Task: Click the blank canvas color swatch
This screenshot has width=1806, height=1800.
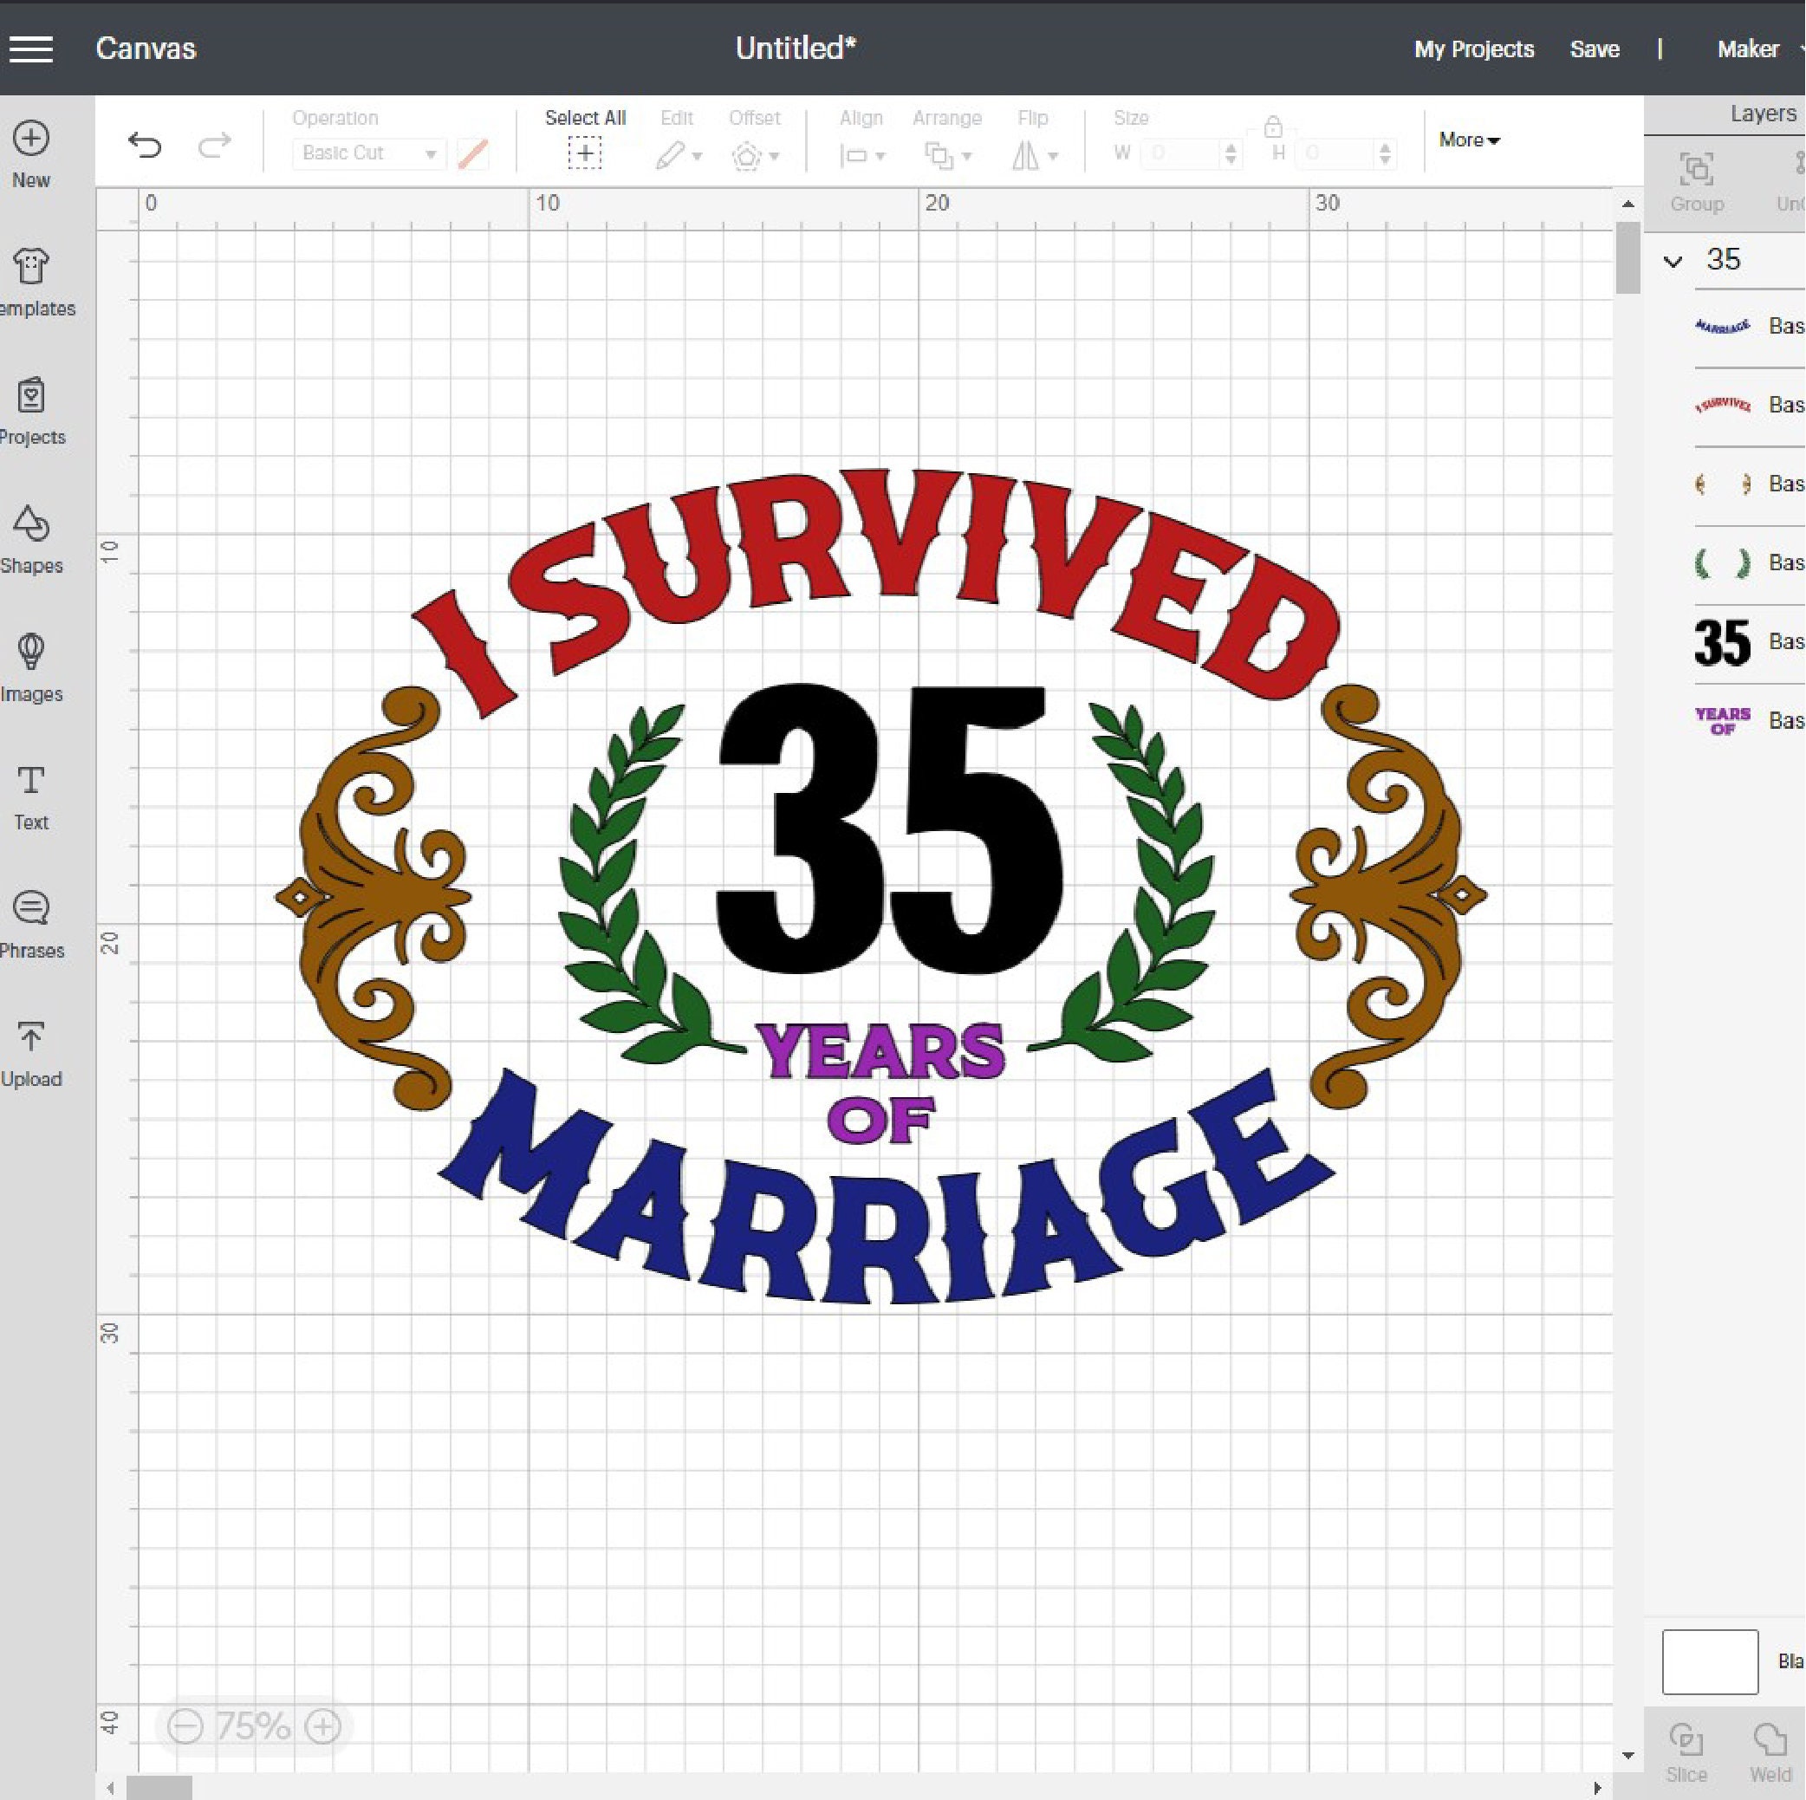Action: click(x=1710, y=1660)
